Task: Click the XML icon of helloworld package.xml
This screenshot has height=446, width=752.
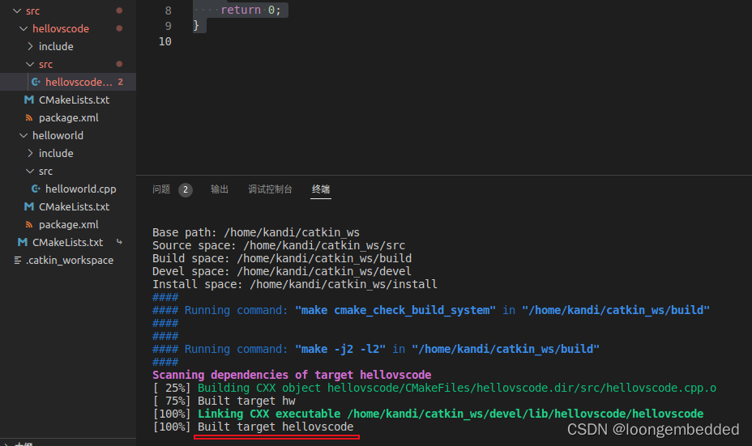Action: click(29, 225)
